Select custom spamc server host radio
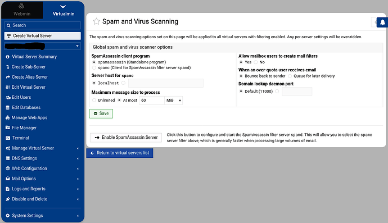This screenshot has width=388, height=223. (x=123, y=83)
